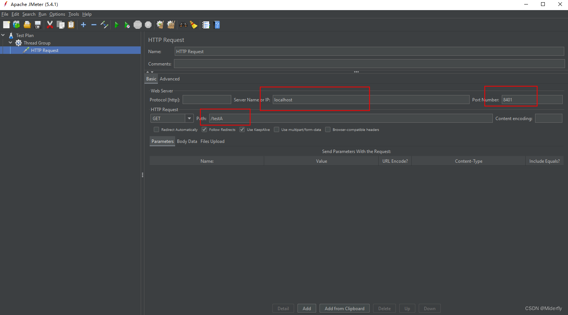Click the Name input field

369,51
